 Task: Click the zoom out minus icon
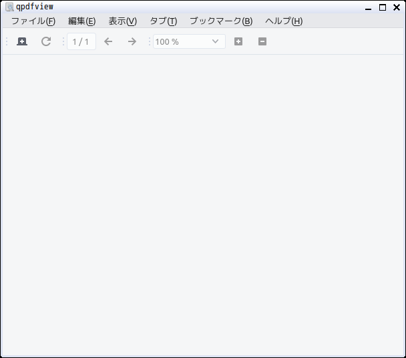262,41
